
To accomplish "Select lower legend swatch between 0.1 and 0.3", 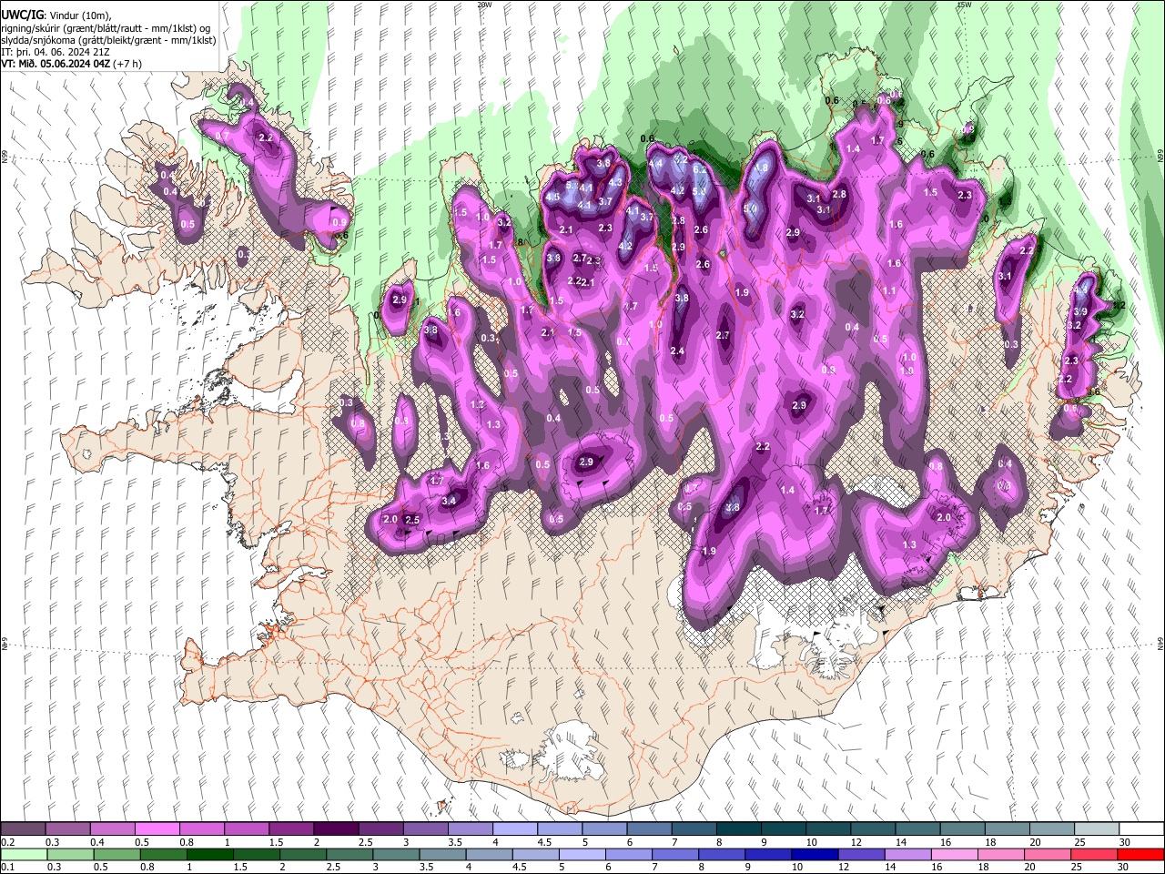I will pyautogui.click(x=23, y=854).
